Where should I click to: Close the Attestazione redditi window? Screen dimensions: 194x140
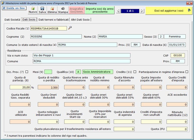[189, 3]
